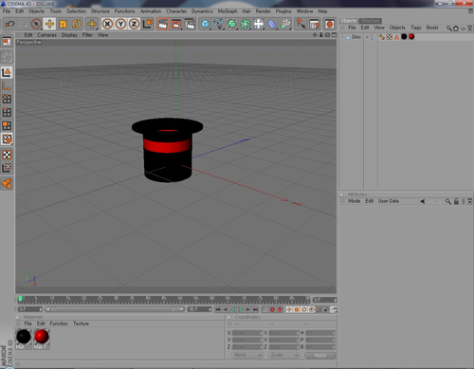
Task: Play animation forwards
Action: point(241,309)
